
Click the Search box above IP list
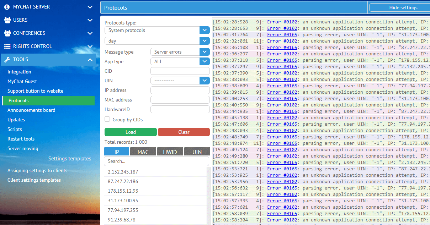[x=156, y=161]
